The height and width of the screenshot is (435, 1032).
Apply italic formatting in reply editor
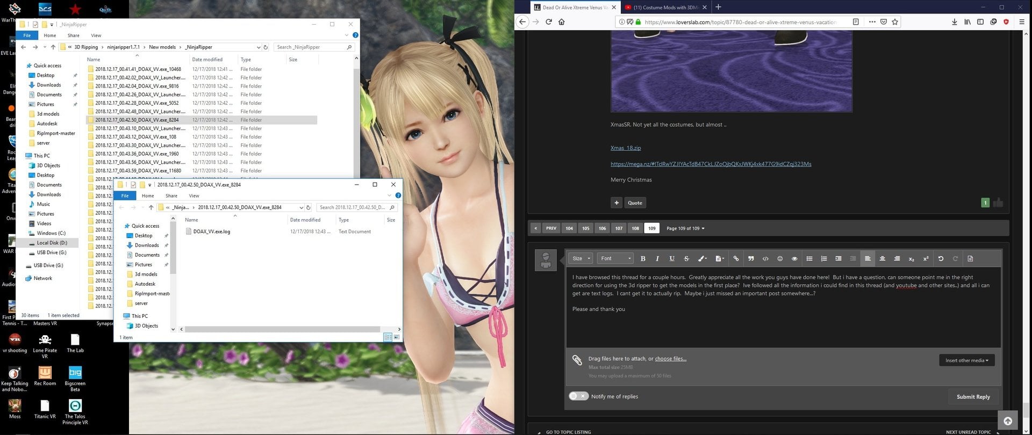point(657,259)
